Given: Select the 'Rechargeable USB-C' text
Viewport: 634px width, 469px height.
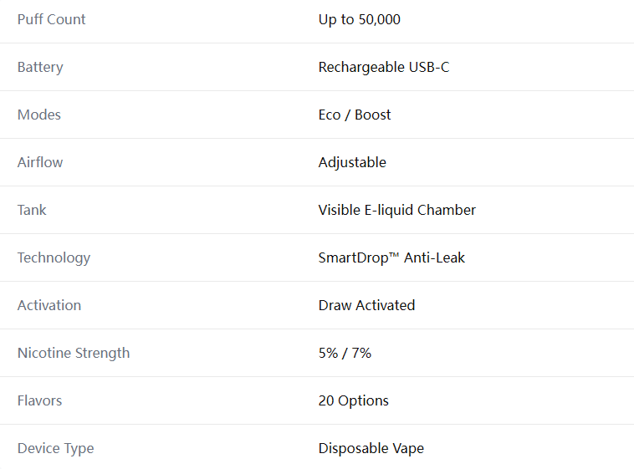Looking at the screenshot, I should 384,67.
